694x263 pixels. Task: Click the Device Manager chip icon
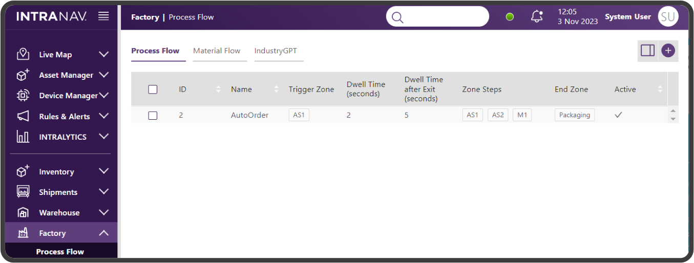pyautogui.click(x=23, y=96)
